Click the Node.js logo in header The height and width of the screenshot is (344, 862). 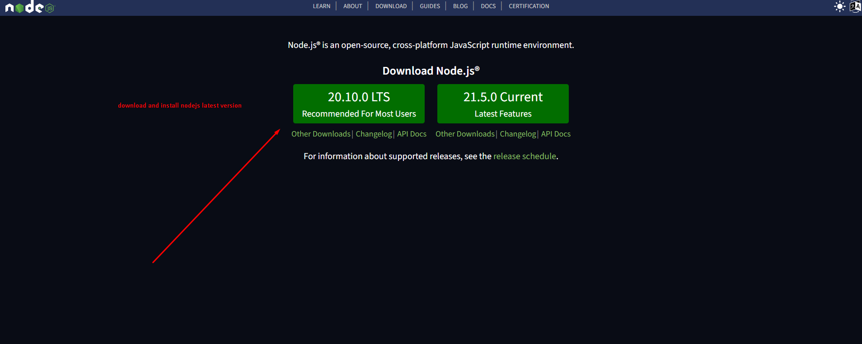pos(29,7)
